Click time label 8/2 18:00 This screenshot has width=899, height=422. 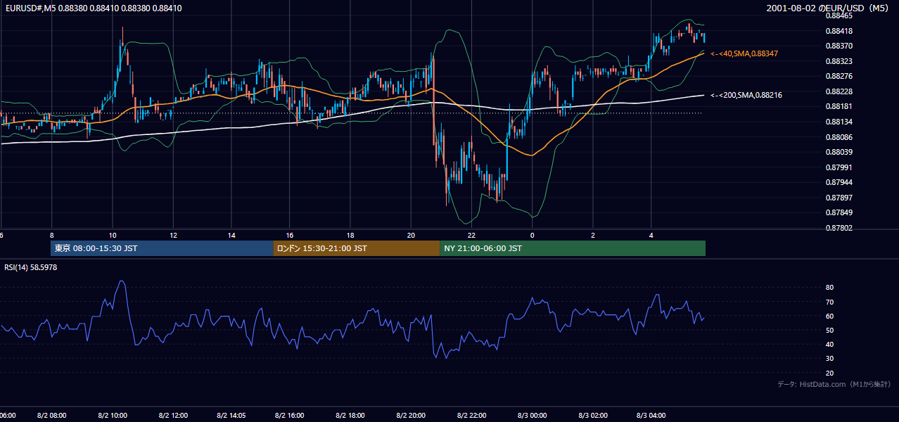351,415
